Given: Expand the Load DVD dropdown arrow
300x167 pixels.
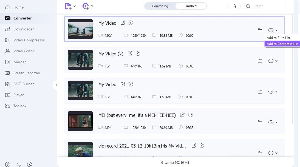Looking at the screenshot, I should [92, 6].
